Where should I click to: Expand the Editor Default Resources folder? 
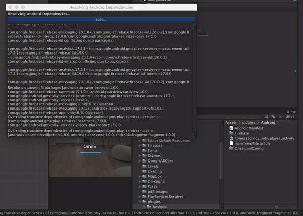pos(140,140)
